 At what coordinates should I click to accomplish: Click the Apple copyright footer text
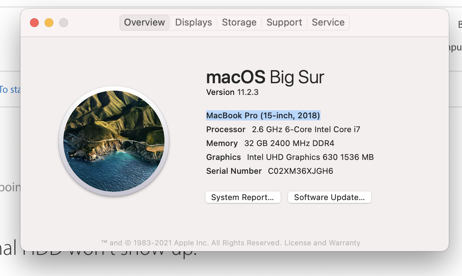(x=191, y=243)
